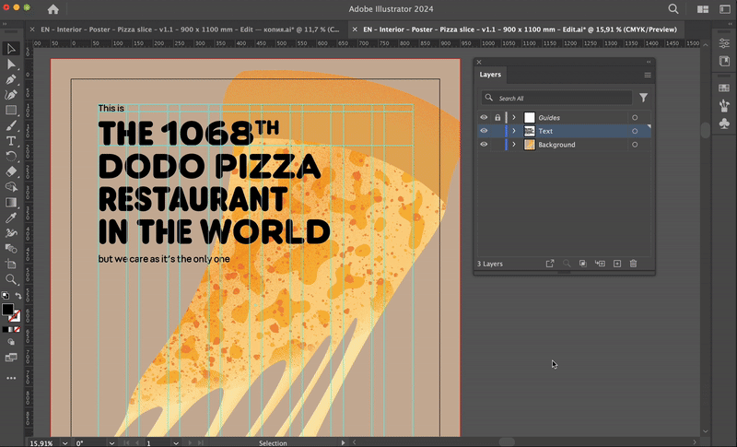Image resolution: width=737 pixels, height=447 pixels.
Task: Open the Edit Toolbar three-dots menu
Action: pyautogui.click(x=11, y=378)
